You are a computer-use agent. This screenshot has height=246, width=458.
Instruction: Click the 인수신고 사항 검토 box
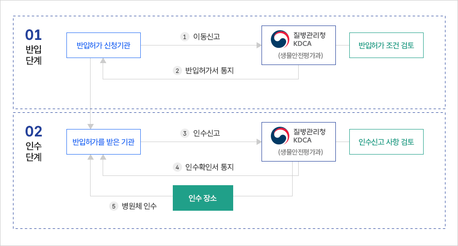[x=386, y=142]
